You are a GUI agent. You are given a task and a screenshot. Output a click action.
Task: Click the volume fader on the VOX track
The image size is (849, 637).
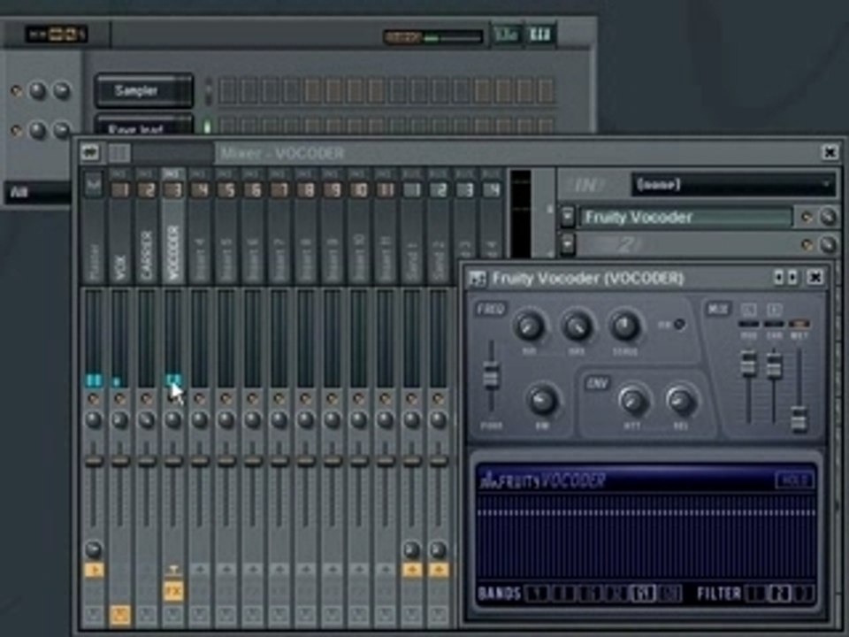119,461
